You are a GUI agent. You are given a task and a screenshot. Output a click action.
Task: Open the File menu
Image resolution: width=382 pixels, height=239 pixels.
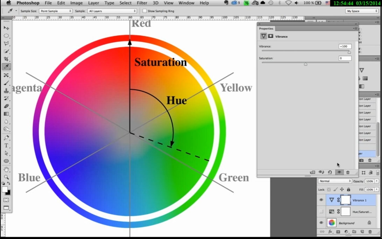48,3
